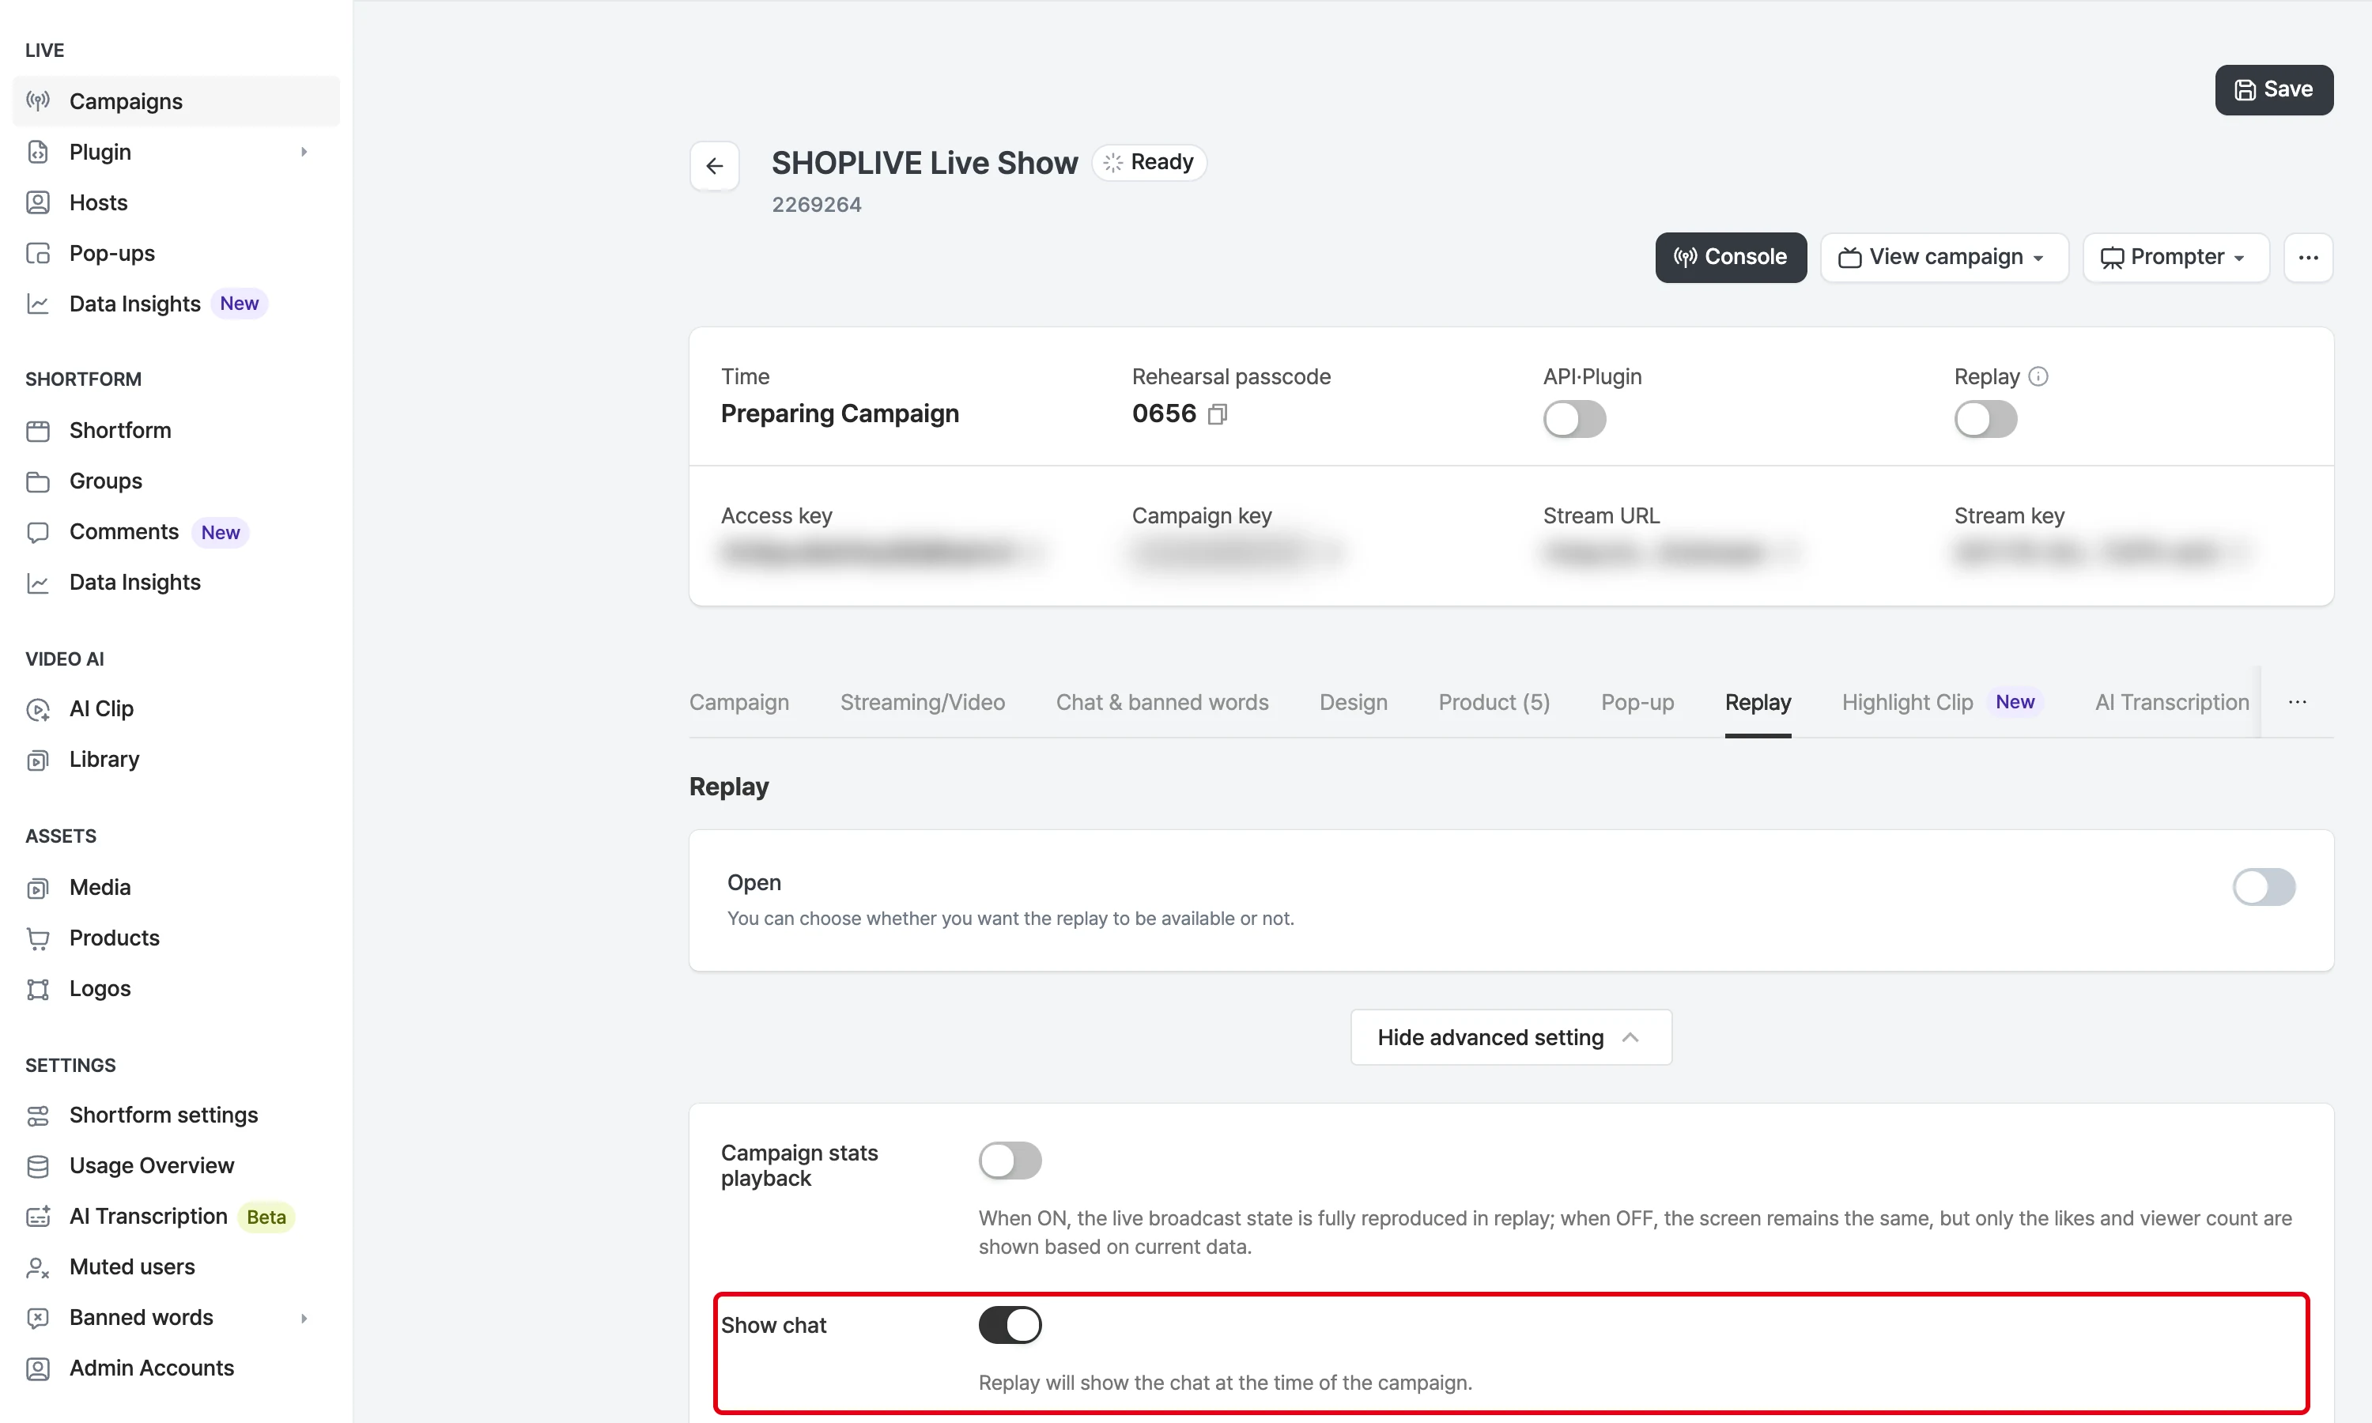Image resolution: width=2372 pixels, height=1423 pixels.
Task: Open Muted users settings
Action: [176, 1266]
